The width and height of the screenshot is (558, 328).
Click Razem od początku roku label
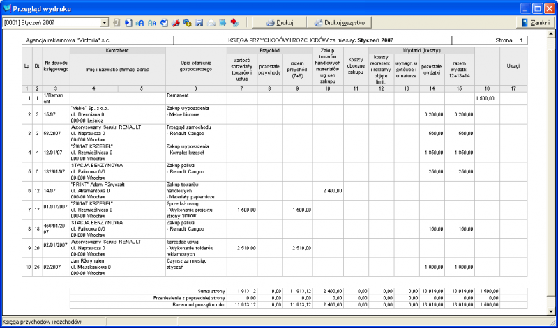tap(199, 304)
